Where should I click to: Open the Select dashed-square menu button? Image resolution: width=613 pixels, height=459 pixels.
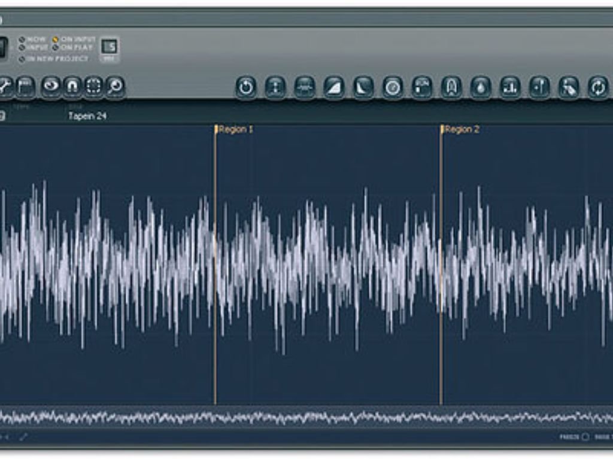[93, 86]
